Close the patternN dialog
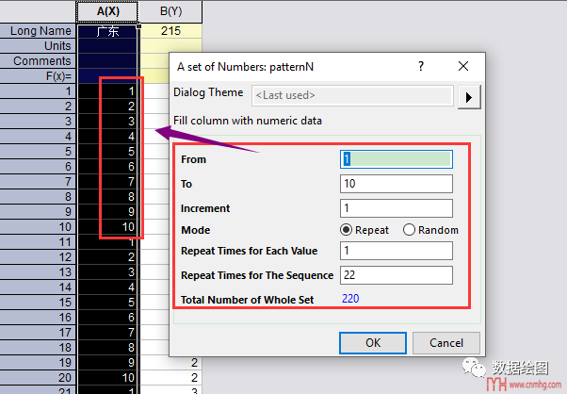This screenshot has width=567, height=394. pos(463,66)
